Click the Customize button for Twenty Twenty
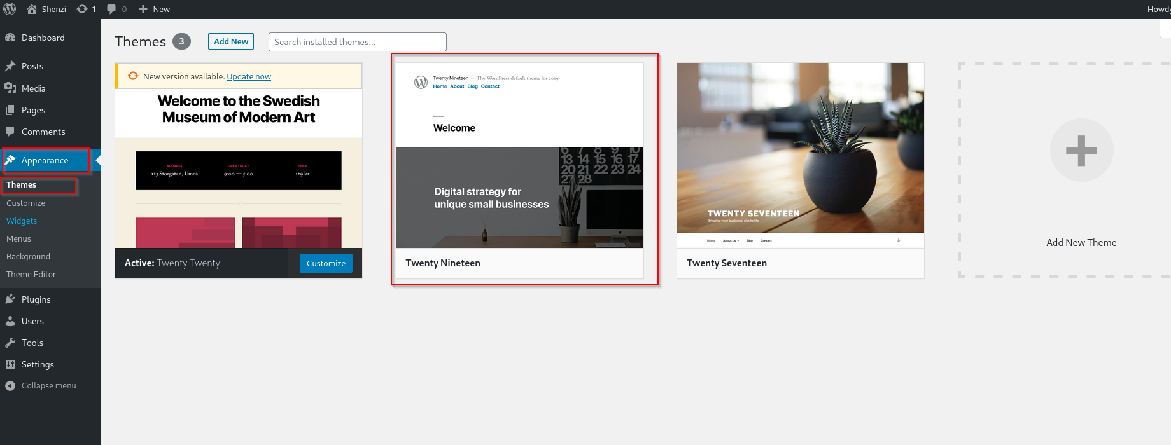1171x445 pixels. click(326, 263)
